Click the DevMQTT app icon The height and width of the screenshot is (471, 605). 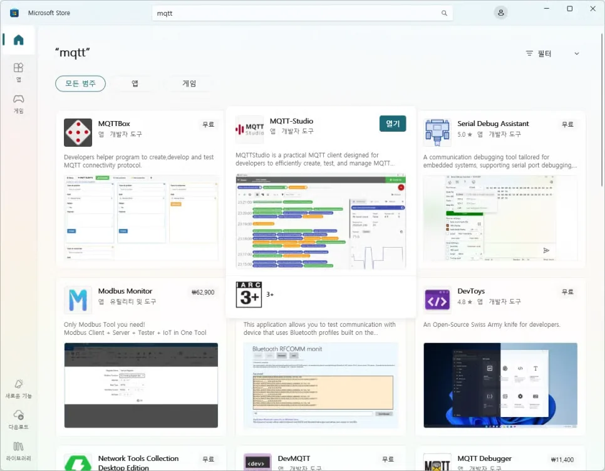[258, 462]
